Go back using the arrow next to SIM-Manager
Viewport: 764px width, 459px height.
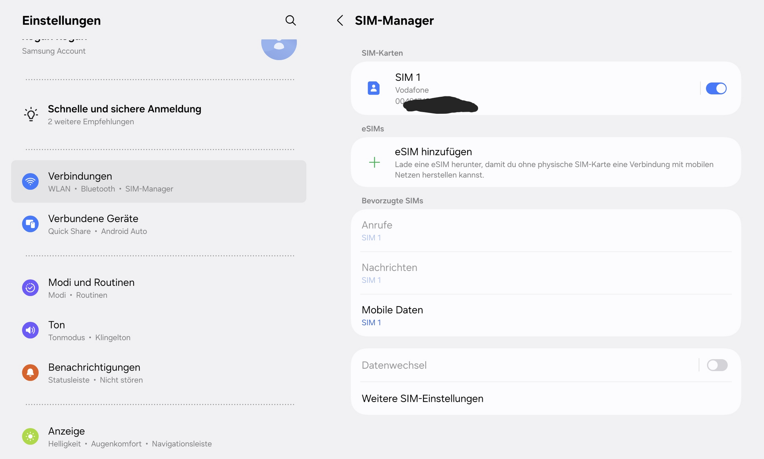(340, 20)
